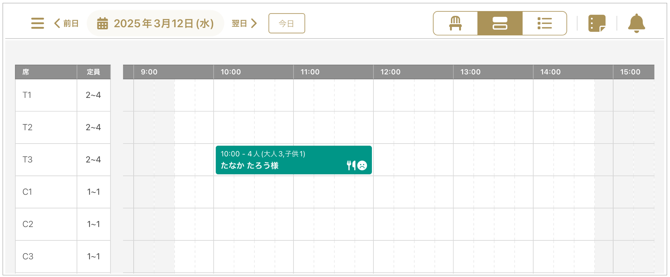670x277 pixels.
Task: Switch to the list view tab
Action: (x=545, y=23)
